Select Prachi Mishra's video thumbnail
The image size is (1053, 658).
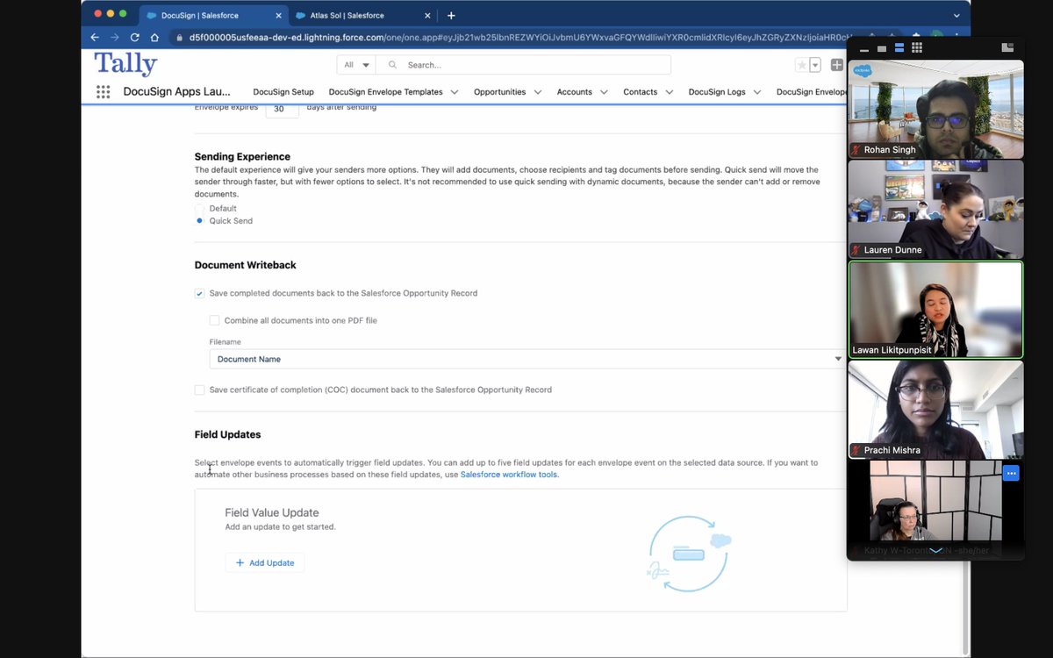click(x=935, y=410)
